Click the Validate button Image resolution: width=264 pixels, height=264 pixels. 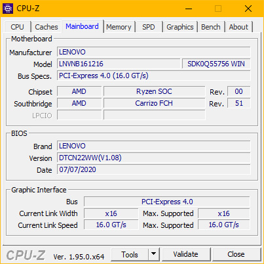[x=186, y=254]
